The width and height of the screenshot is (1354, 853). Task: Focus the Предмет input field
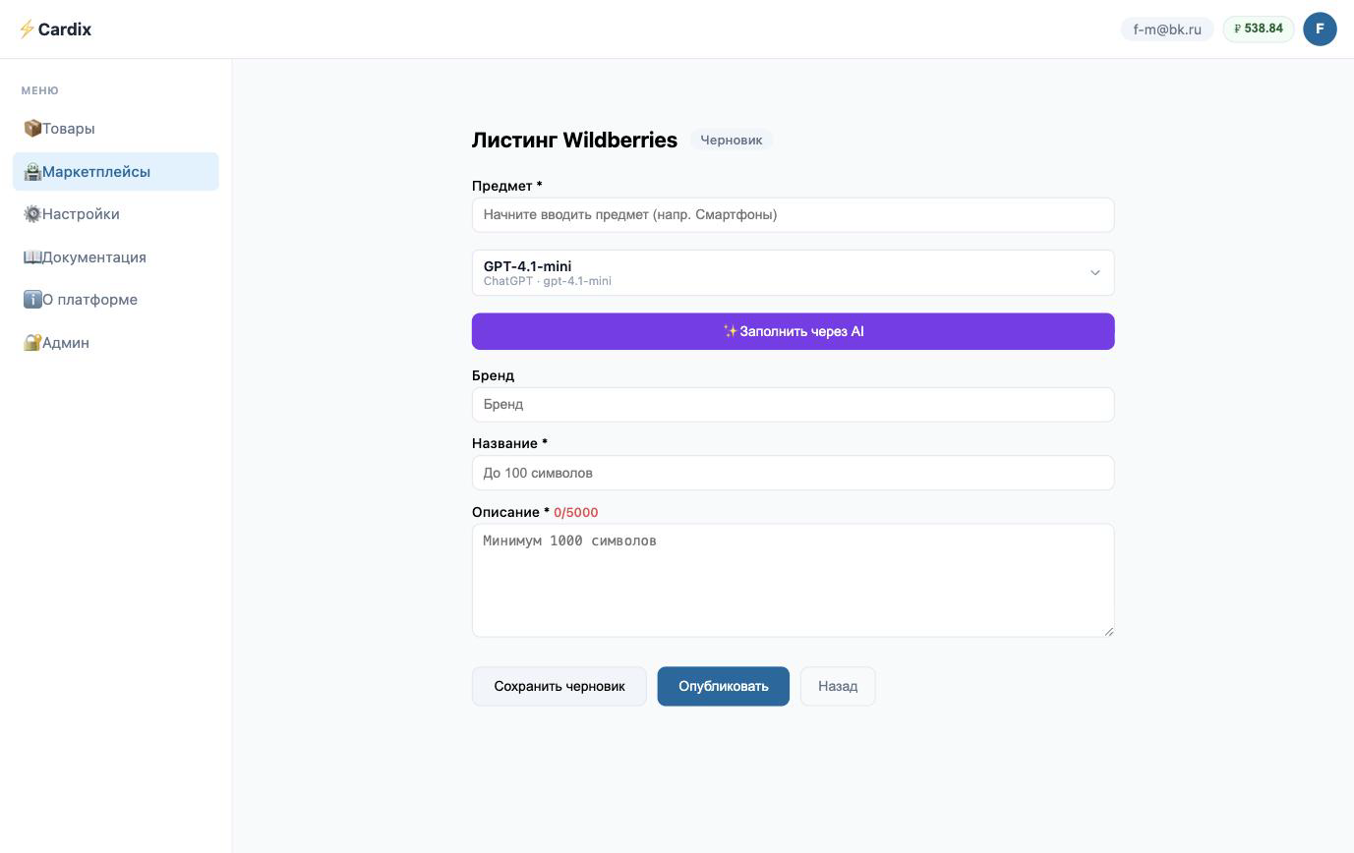pyautogui.click(x=793, y=215)
